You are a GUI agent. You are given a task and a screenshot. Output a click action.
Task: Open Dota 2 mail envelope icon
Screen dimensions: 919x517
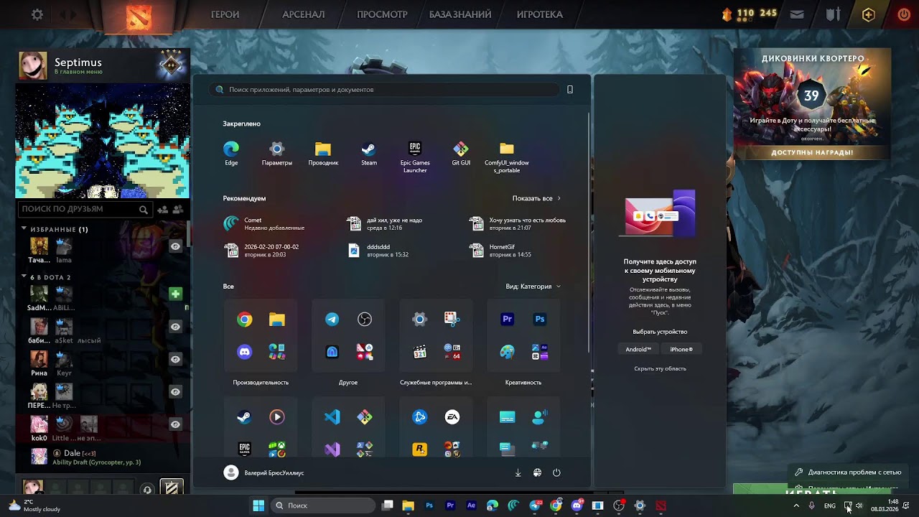point(797,14)
